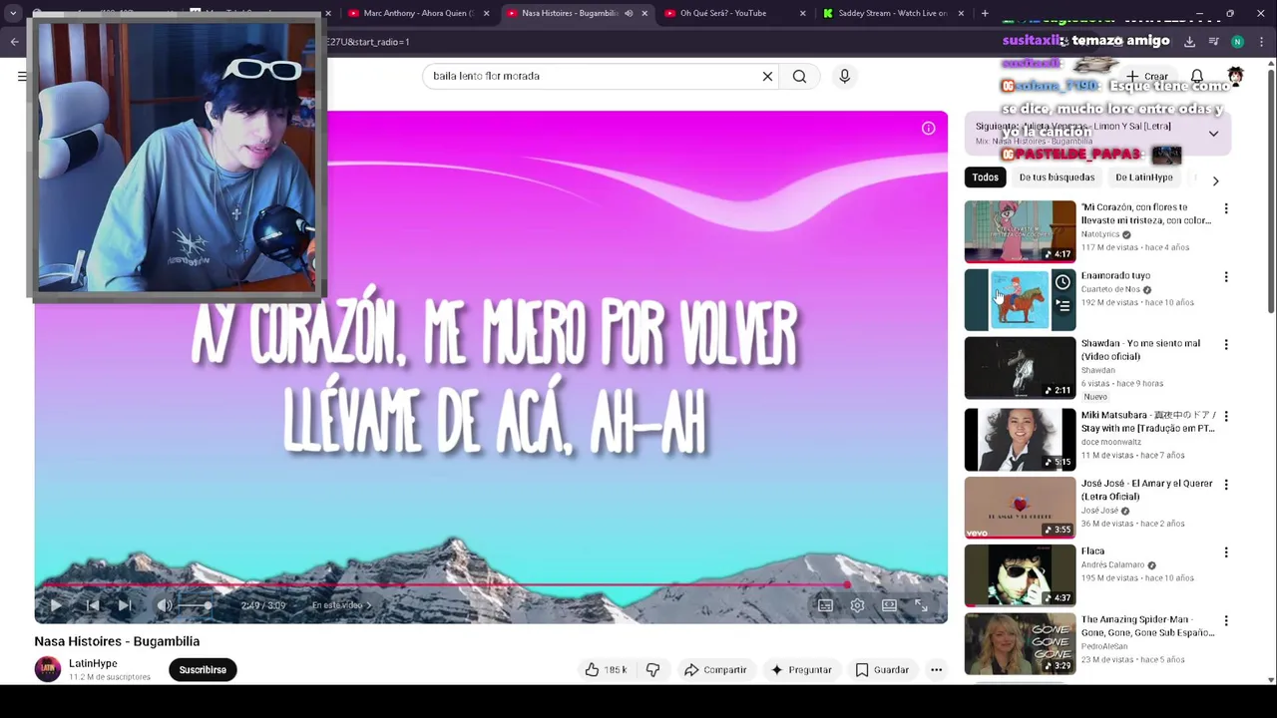Like the video with thumbs up
Image resolution: width=1277 pixels, height=718 pixels.
606,670
